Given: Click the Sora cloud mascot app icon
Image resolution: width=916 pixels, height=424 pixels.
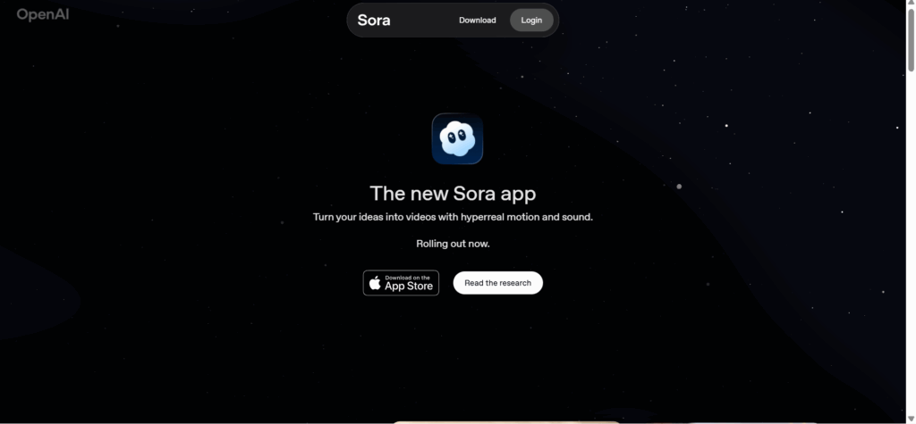Looking at the screenshot, I should 457,139.
